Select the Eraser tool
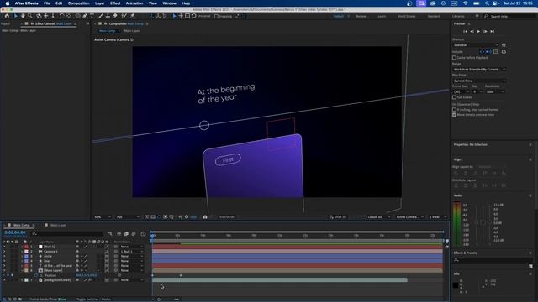 point(115,16)
